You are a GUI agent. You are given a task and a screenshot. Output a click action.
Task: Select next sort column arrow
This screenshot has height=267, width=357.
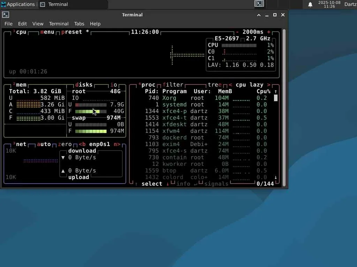point(269,85)
